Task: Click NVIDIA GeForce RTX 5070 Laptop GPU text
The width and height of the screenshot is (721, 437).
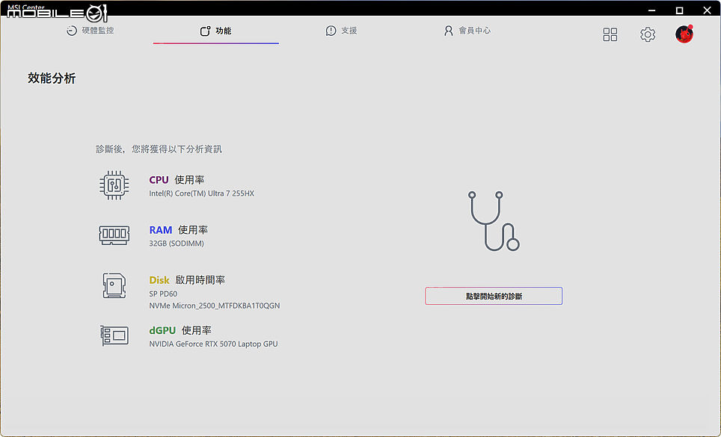Action: pyautogui.click(x=213, y=344)
